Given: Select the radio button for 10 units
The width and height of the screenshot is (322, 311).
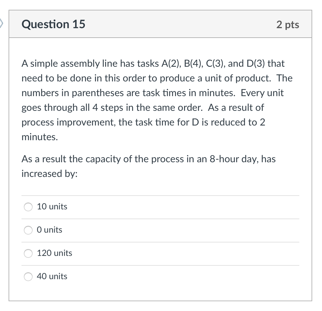Looking at the screenshot, I should pos(28,207).
